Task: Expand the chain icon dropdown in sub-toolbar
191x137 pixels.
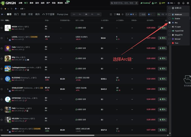Action: pyautogui.click(x=17, y=9)
